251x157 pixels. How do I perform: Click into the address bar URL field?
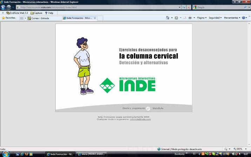(98, 7)
